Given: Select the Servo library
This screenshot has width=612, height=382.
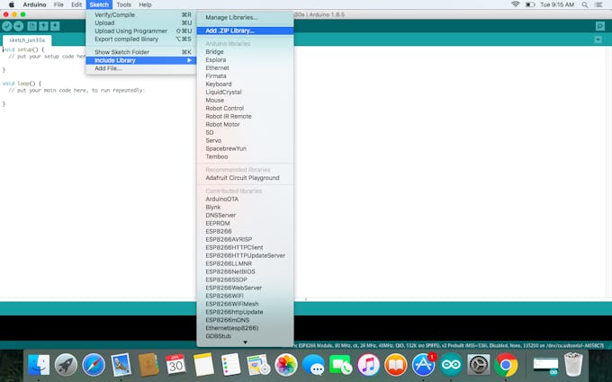Looking at the screenshot, I should (213, 140).
